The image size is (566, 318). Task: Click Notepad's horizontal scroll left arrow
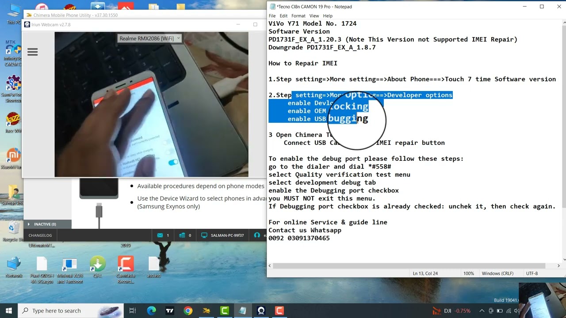(x=270, y=265)
